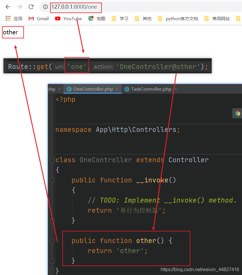This screenshot has width=242, height=275.
Task: Click the __invoke method name
Action: pyautogui.click(x=152, y=180)
